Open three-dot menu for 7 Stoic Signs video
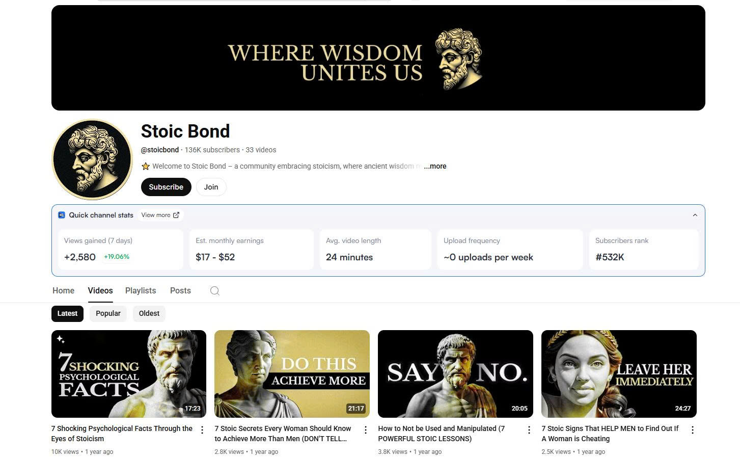Viewport: 740px width, 459px height. point(693,430)
